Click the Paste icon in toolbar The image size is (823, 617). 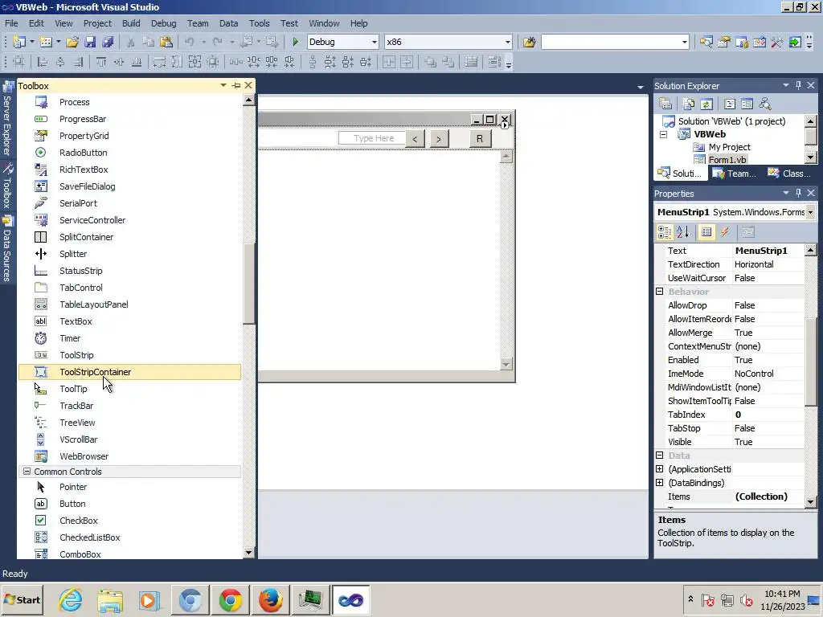point(166,42)
